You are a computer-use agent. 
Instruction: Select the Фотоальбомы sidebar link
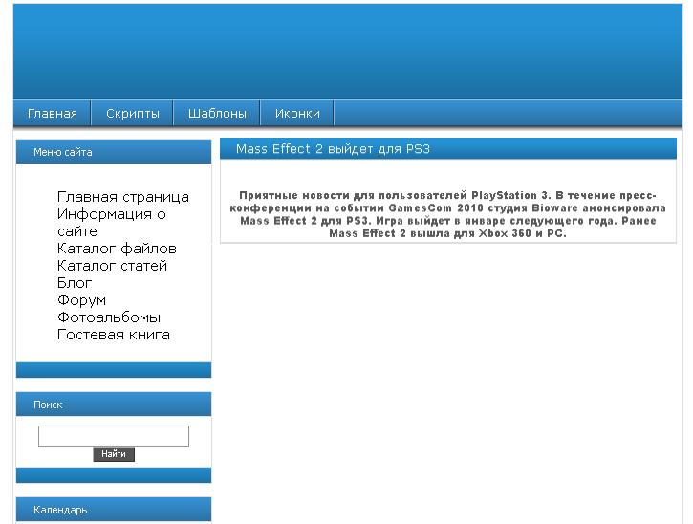point(108,317)
